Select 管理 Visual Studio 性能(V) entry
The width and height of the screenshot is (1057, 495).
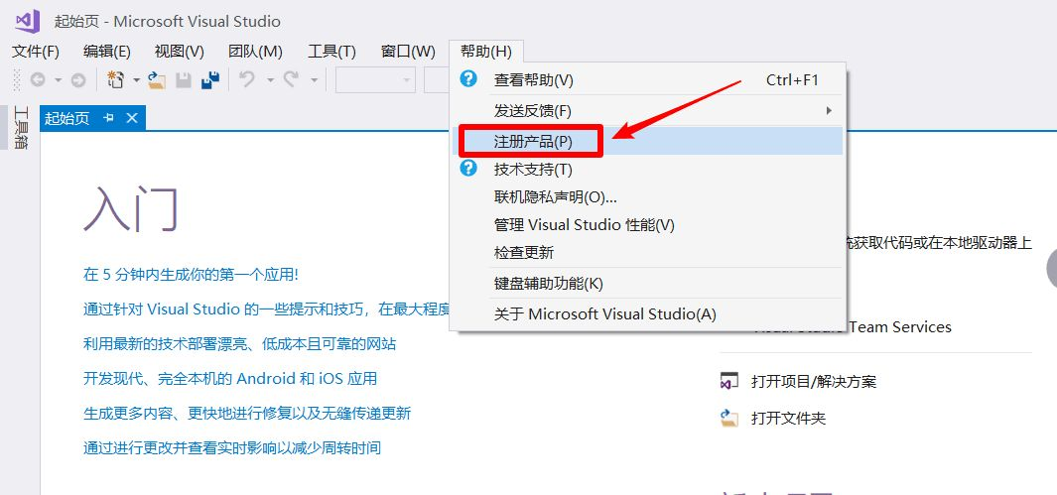(648, 224)
